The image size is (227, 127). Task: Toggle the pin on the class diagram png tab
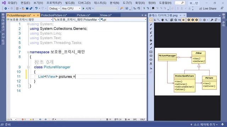click(x=181, y=15)
